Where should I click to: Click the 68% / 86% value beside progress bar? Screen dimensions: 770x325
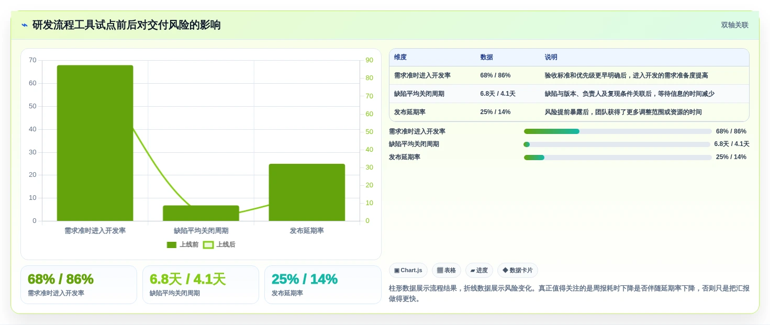pos(731,131)
